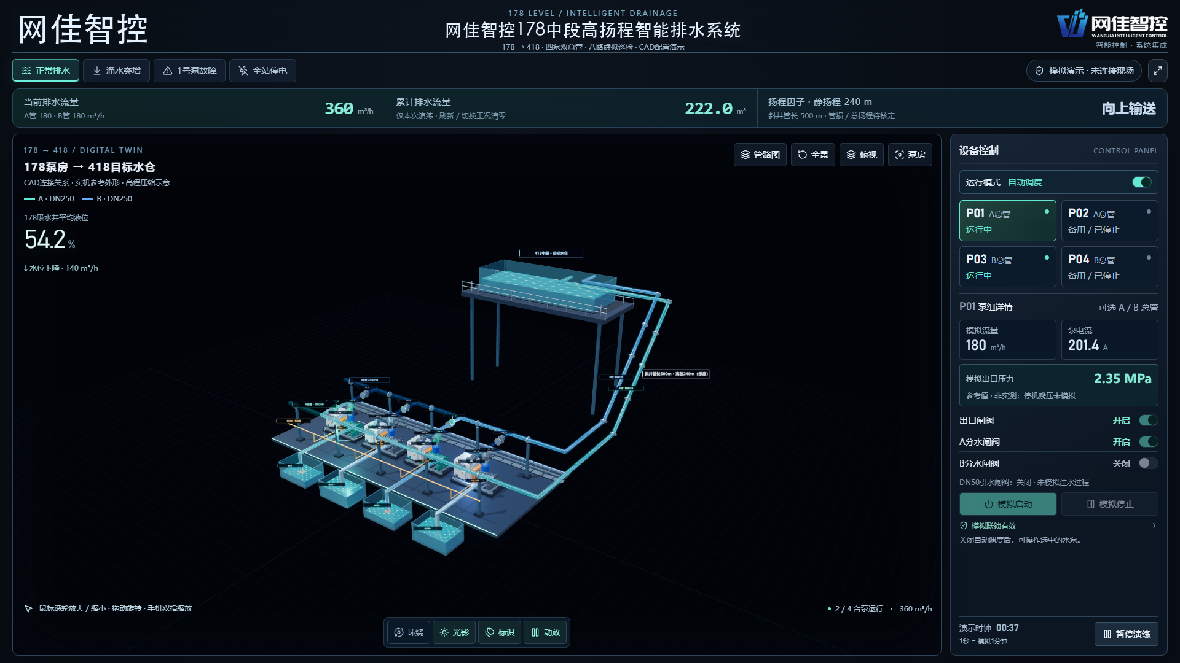Screen dimensions: 1180x663
Task: Click the 扬程因子 · 静扬程 240 m text
Action: pos(820,102)
